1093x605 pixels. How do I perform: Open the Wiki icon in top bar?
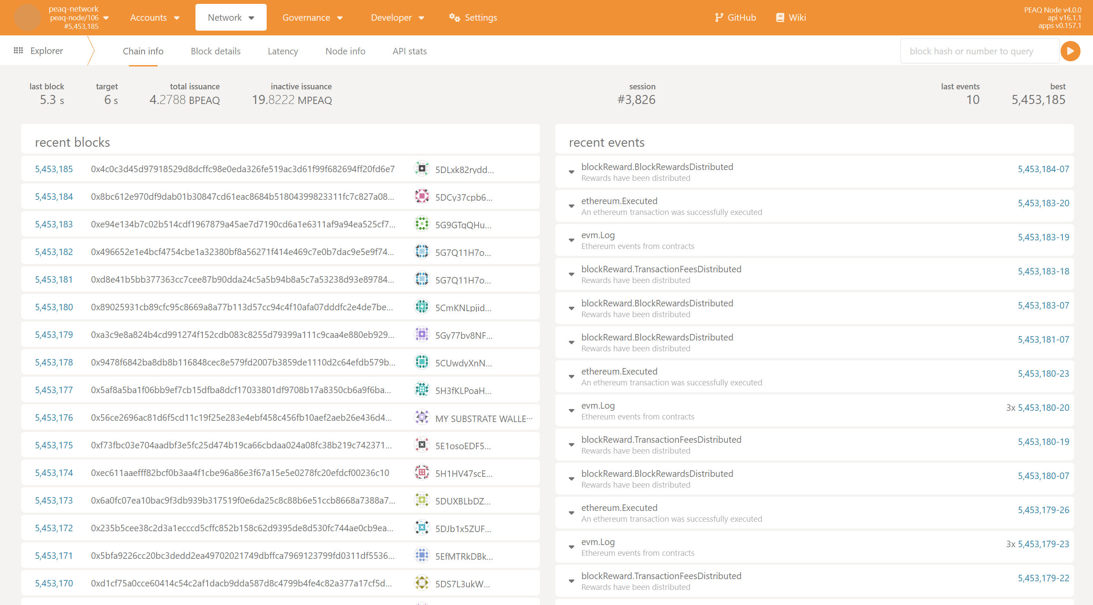click(x=780, y=17)
